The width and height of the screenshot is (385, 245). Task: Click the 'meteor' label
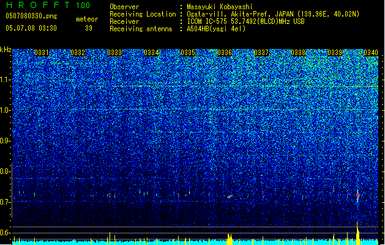[x=87, y=19]
